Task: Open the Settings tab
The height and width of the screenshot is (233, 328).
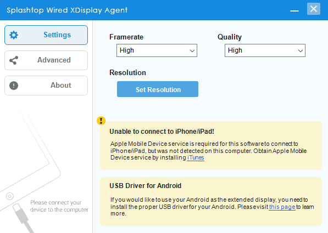Action: 46,35
